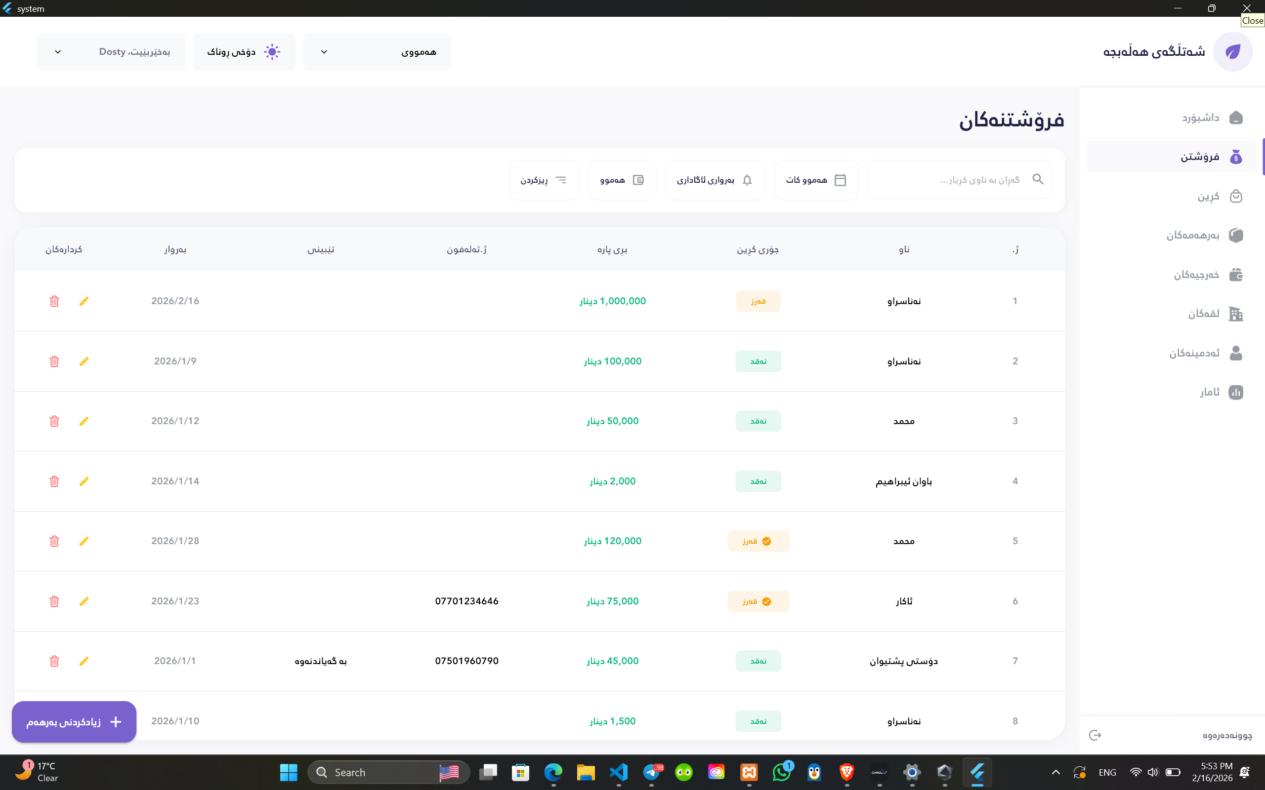The height and width of the screenshot is (790, 1265).
Task: Open the بەرهەمەکان products icon
Action: coord(1236,235)
